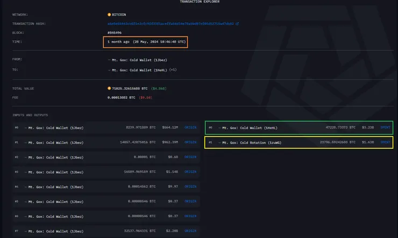This screenshot has width=398, height=238.
Task: Click output amount 23796.59242688 BTC
Action: pos(338,142)
